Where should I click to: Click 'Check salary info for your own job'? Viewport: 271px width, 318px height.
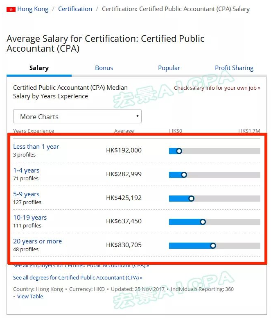coord(217,88)
